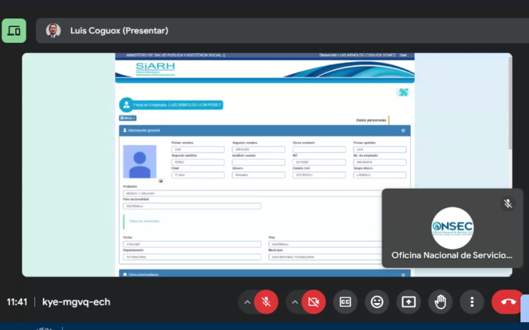Viewport: 529px width, 330px height.
Task: Open the three-dot more options menu
Action: [x=472, y=302]
